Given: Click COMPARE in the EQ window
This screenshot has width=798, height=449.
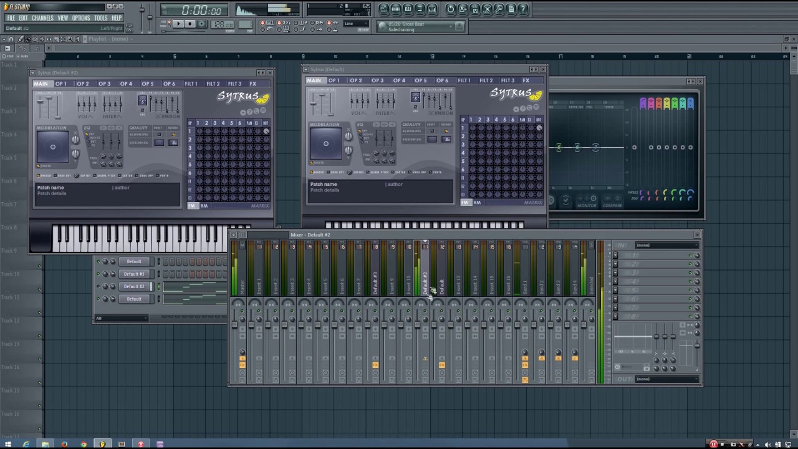Looking at the screenshot, I should pos(613,206).
